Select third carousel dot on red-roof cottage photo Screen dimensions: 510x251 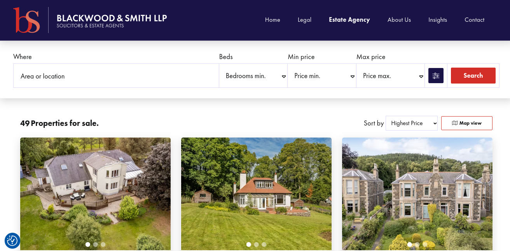click(264, 244)
